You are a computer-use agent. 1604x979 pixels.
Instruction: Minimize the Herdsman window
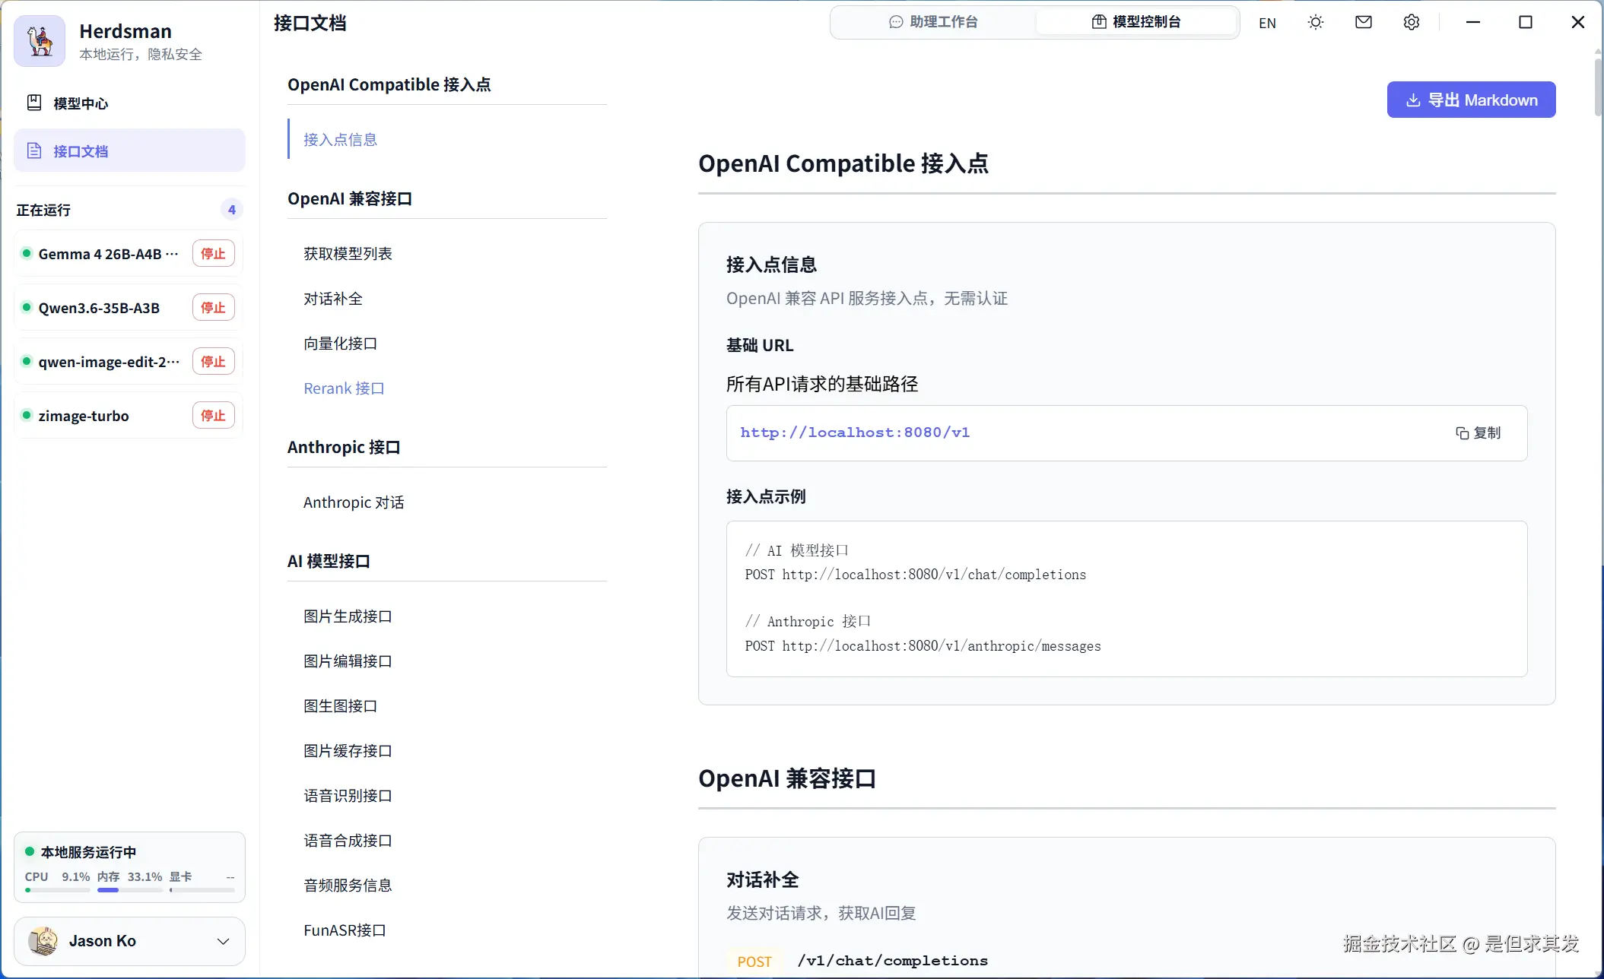tap(1473, 22)
